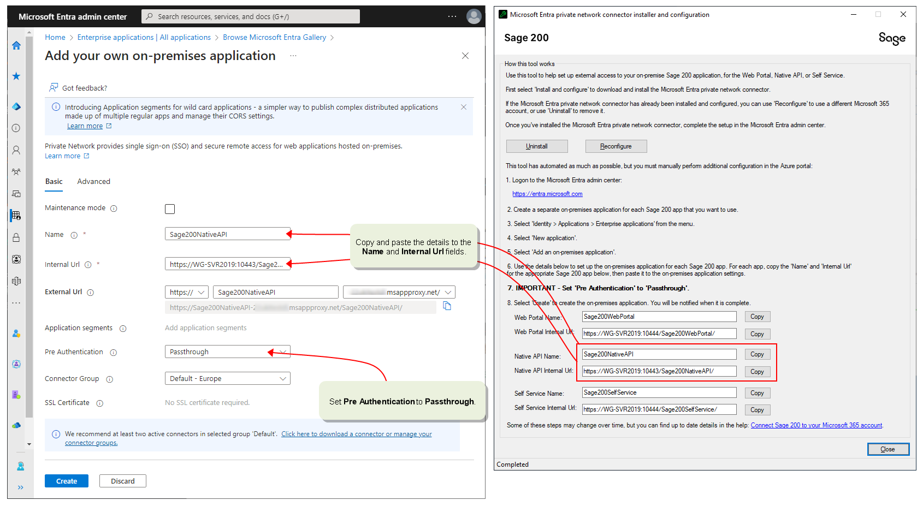This screenshot has width=923, height=512.
Task: Open the Browse Microsoft Entra Gallery breadcrumb
Action: coord(275,37)
